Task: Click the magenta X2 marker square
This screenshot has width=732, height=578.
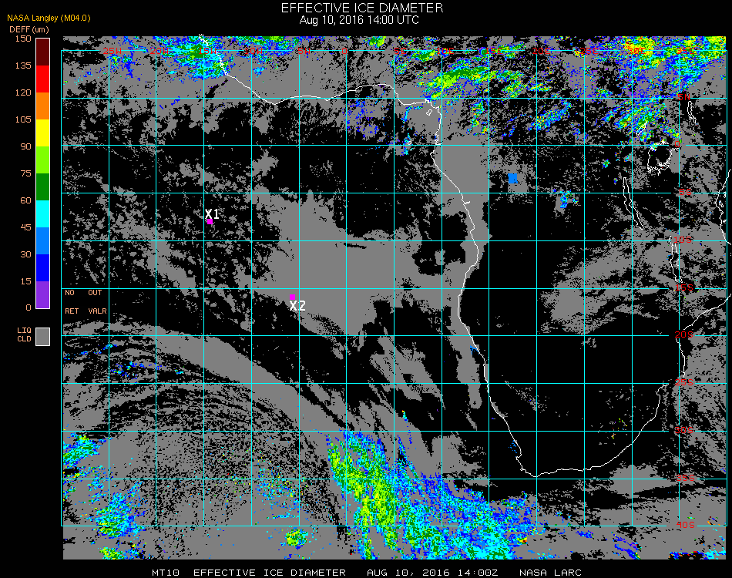Action: click(x=292, y=297)
